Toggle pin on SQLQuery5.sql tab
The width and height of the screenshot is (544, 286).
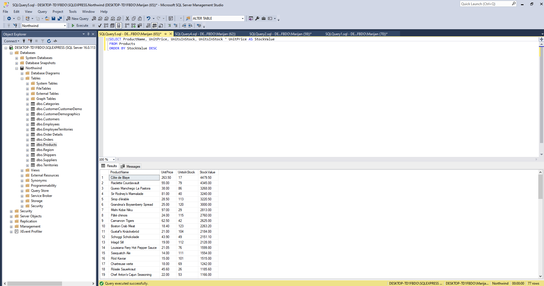click(165, 34)
